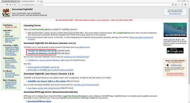The height and width of the screenshot is (103, 190).
Task: Download TightVNC Java Viewer JAR in ZIP archive
Action: 47,81
